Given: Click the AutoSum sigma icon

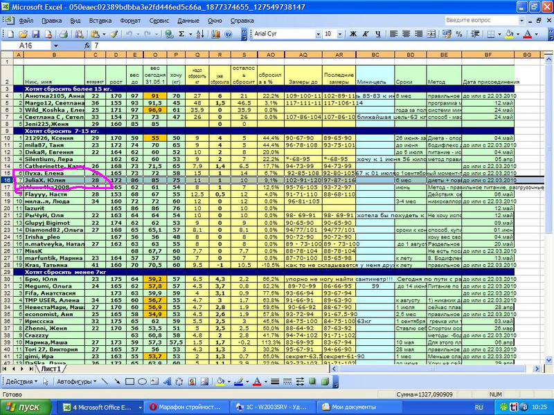Looking at the screenshot, I should click(181, 33).
